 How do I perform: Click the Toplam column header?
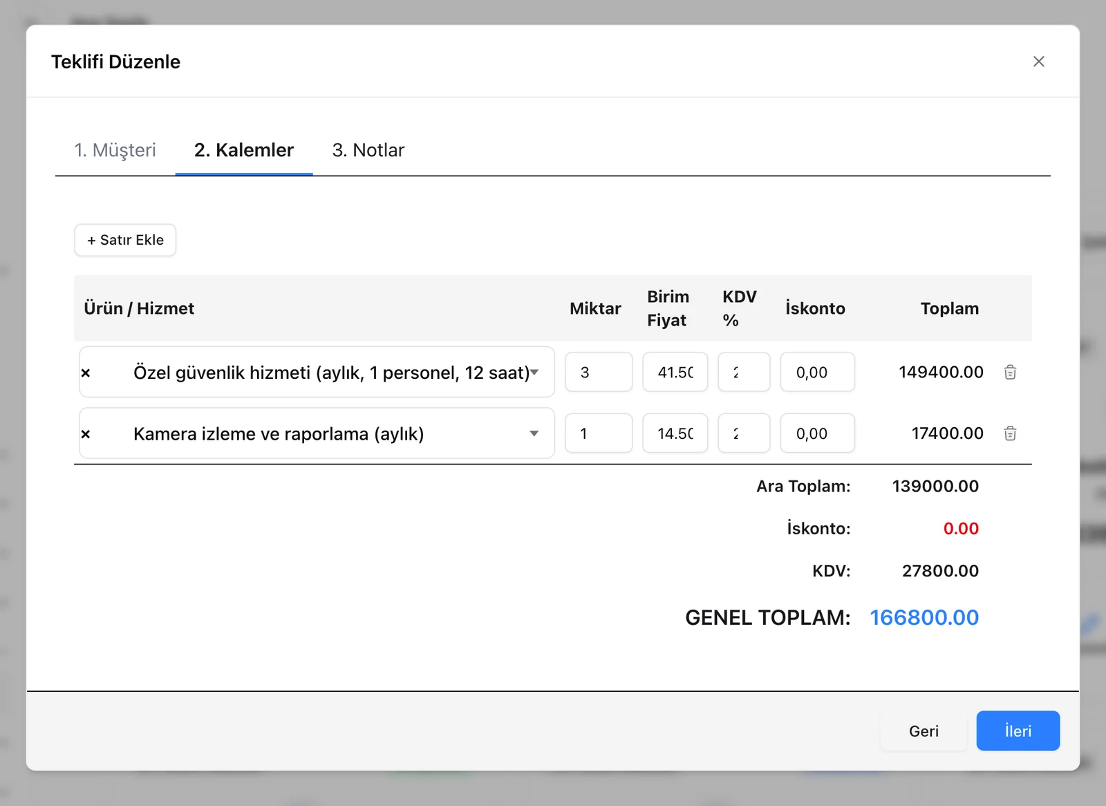click(x=950, y=308)
